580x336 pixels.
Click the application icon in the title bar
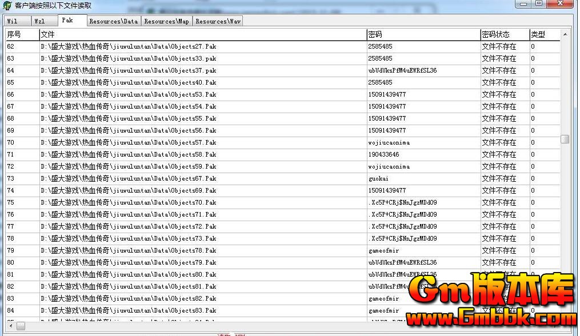click(x=7, y=5)
